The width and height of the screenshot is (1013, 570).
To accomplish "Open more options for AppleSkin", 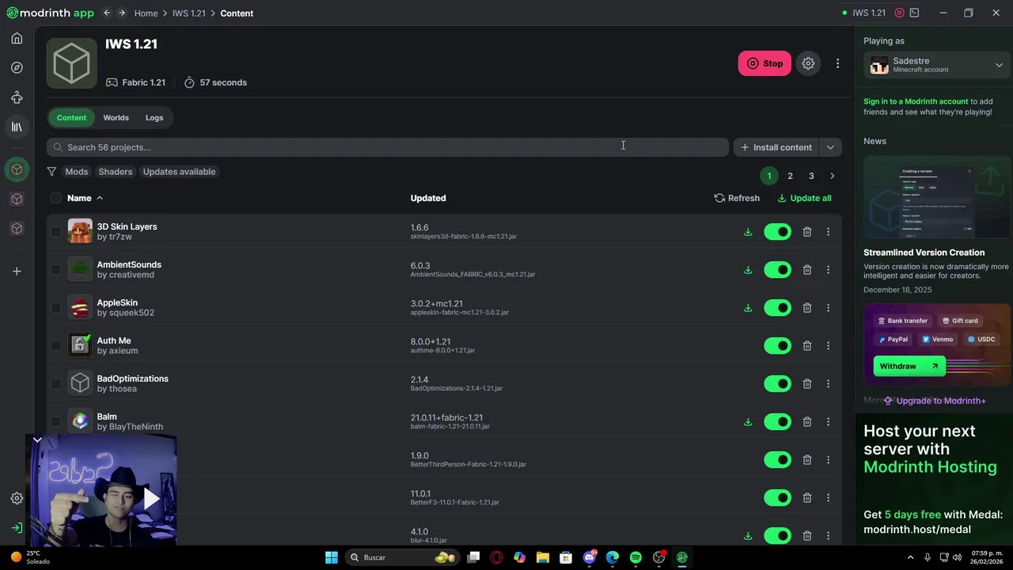I will [829, 308].
